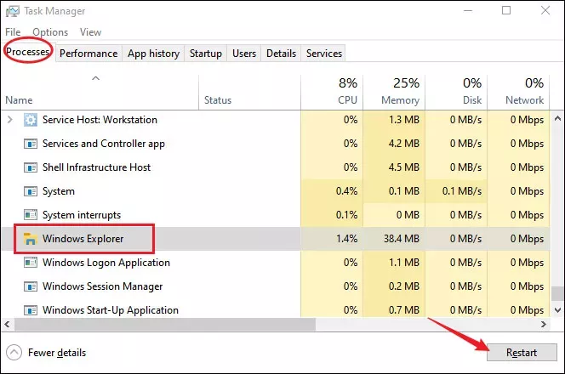The width and height of the screenshot is (565, 374).
Task: Click the Windows Start-Up Application icon
Action: (31, 310)
